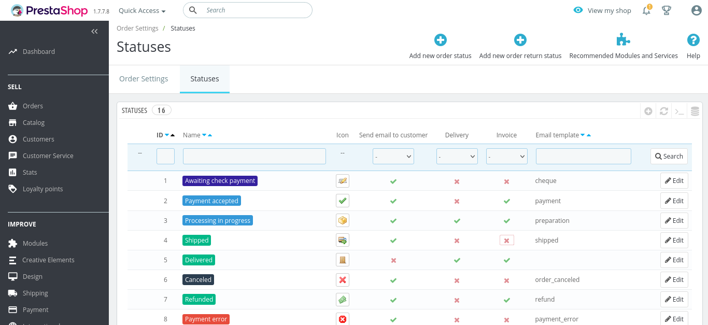Viewport: 708px width, 325px height.
Task: Click the Shipped truck icon
Action: click(343, 240)
